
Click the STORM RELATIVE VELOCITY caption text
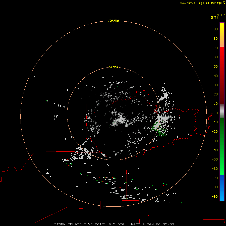pos(80,224)
